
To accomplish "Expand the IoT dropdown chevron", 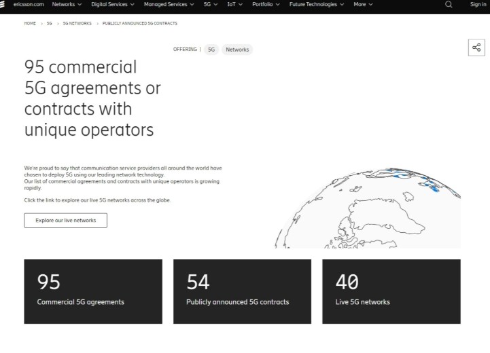I will coord(241,5).
